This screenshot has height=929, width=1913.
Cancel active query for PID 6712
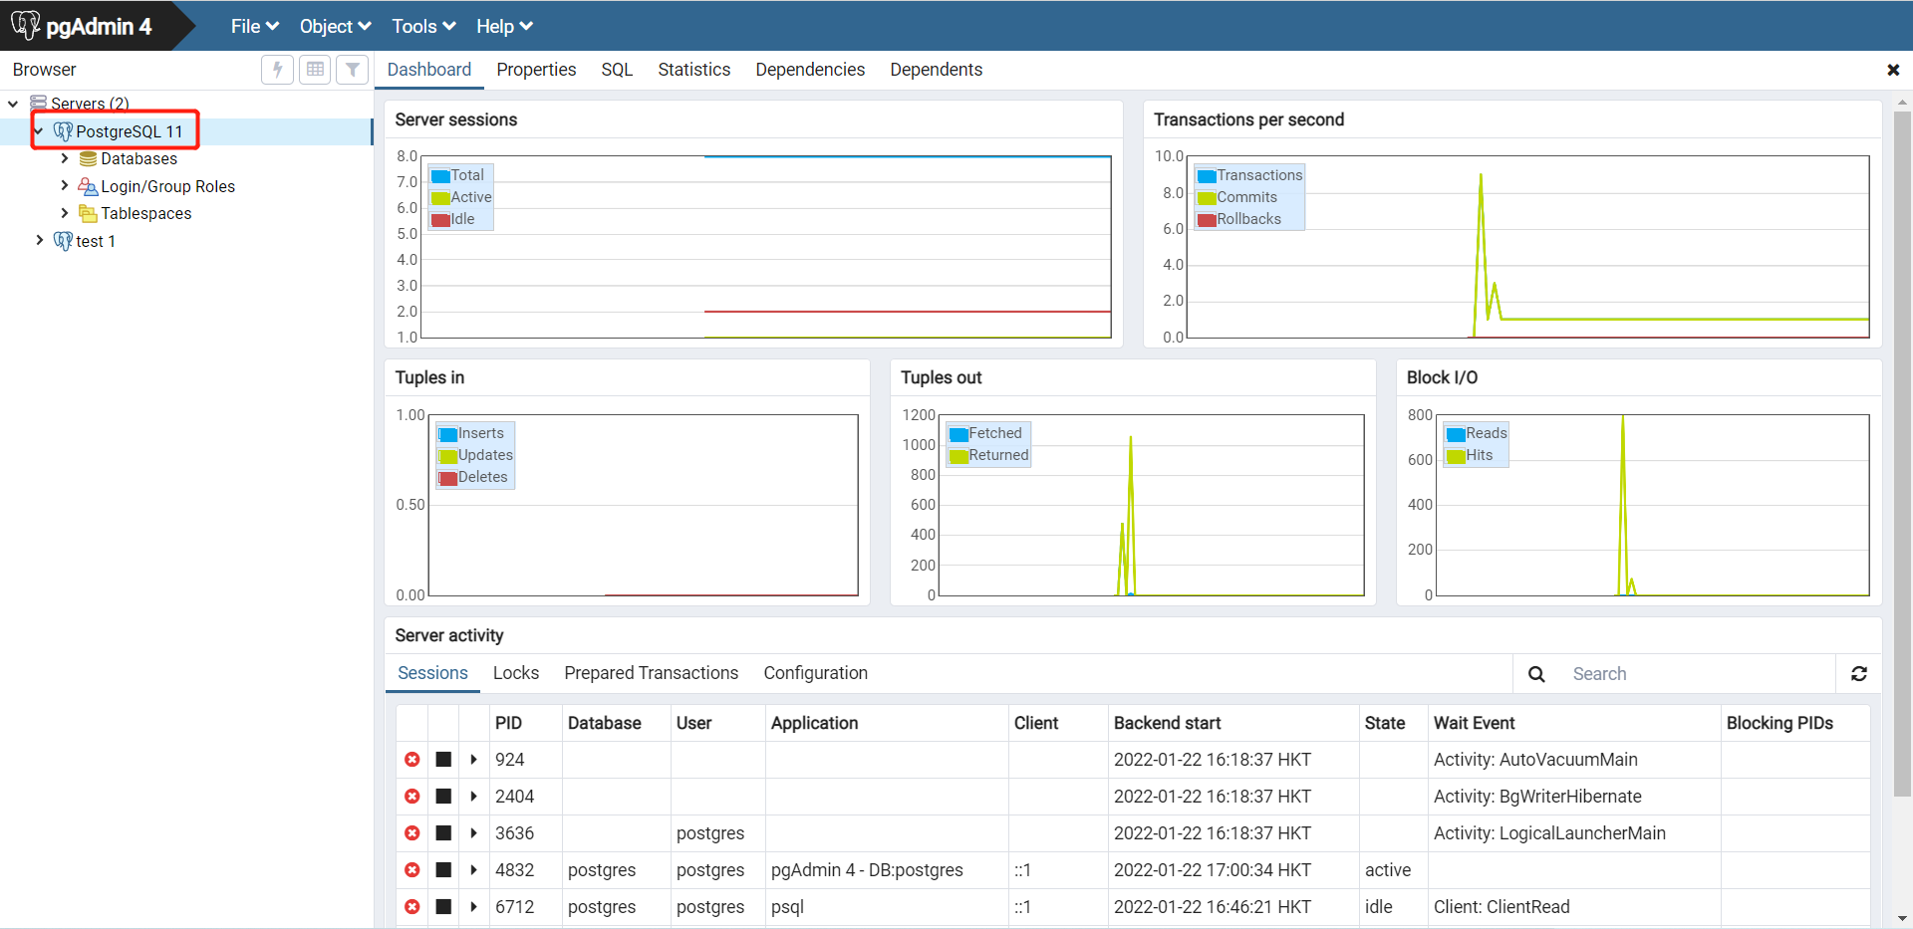tap(444, 907)
